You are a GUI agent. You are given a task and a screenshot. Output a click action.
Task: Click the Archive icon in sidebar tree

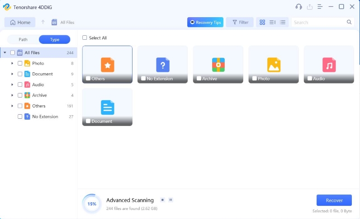[27, 95]
